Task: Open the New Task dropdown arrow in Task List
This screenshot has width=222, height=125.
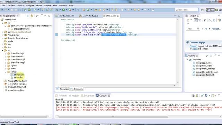Action: pyautogui.click(x=191, y=20)
